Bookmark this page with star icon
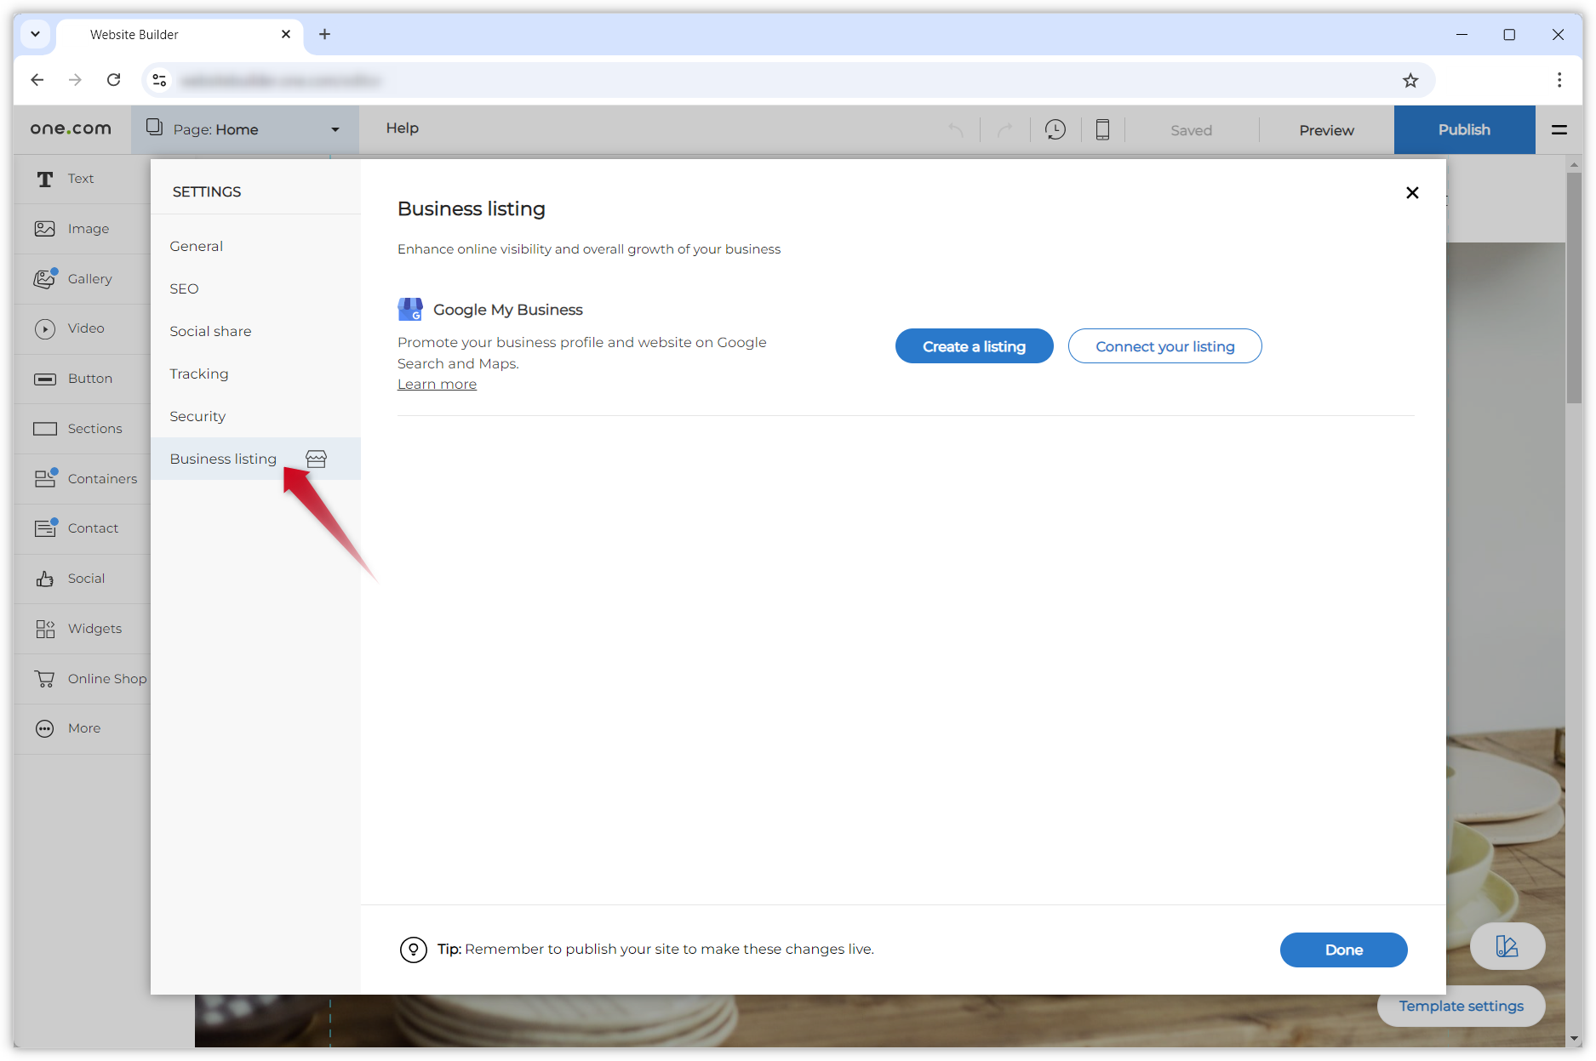Screen dimensions: 1596x1061 click(x=1410, y=80)
